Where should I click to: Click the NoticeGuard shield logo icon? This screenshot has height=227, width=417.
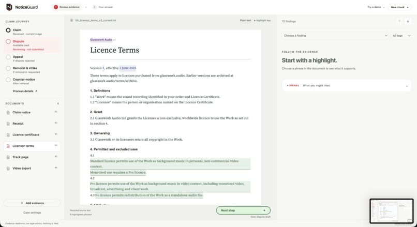tap(9, 7)
